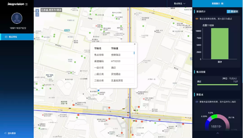This screenshot has height=138, width=243.
Task: Click the 江苏省,南京市/酒店 location label
Action: click(51, 10)
